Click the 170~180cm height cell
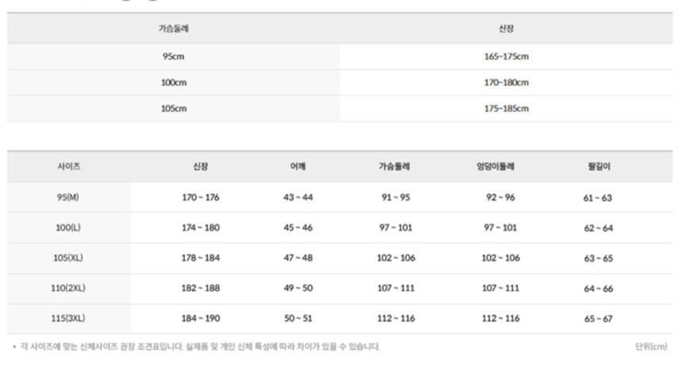This screenshot has height=380, width=682. [506, 83]
